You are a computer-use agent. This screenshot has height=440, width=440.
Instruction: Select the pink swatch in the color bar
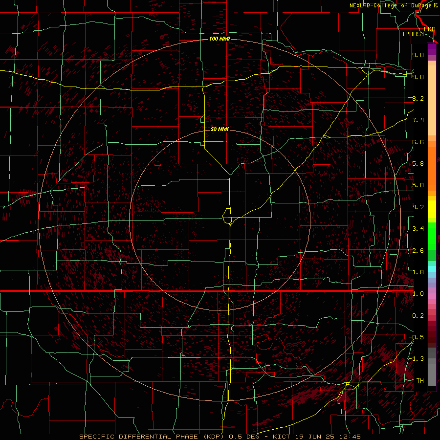click(432, 296)
